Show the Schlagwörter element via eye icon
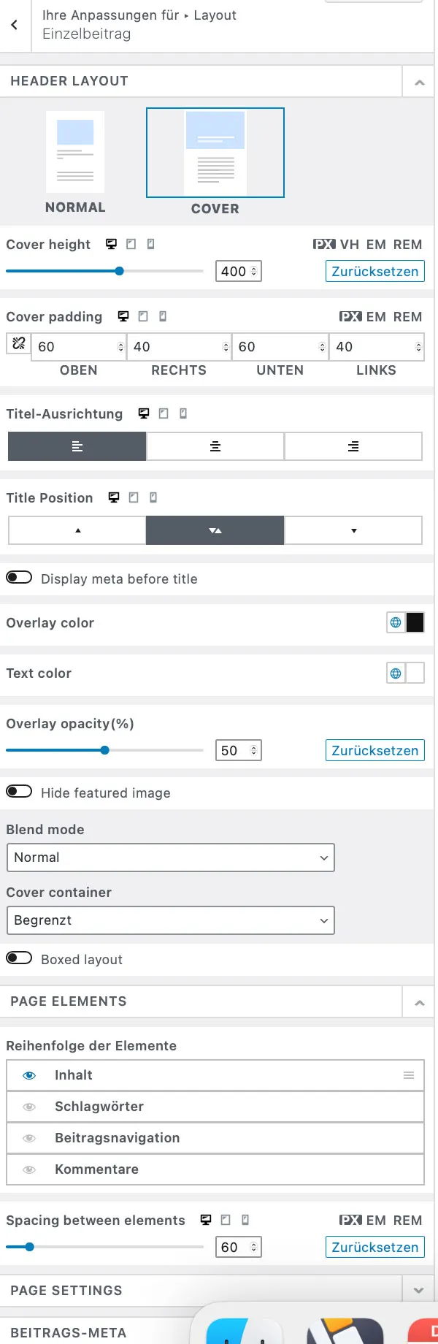 29,1107
